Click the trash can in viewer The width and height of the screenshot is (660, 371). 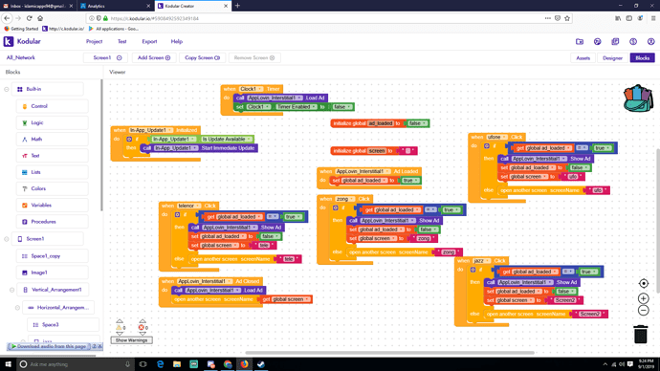(x=640, y=334)
